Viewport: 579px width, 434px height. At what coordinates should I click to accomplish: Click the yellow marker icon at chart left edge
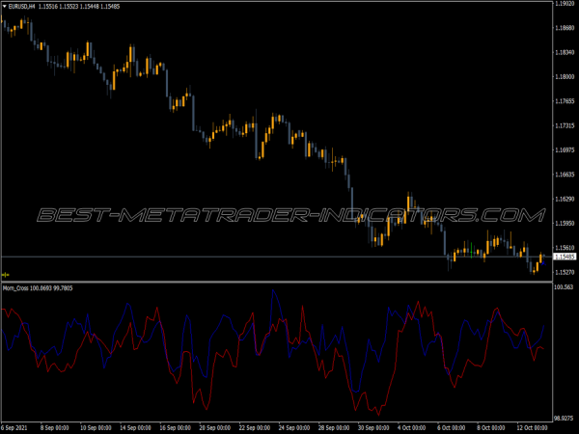pyautogui.click(x=6, y=274)
